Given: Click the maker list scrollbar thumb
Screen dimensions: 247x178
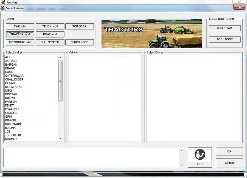Looking at the screenshot, I should (x=60, y=80).
